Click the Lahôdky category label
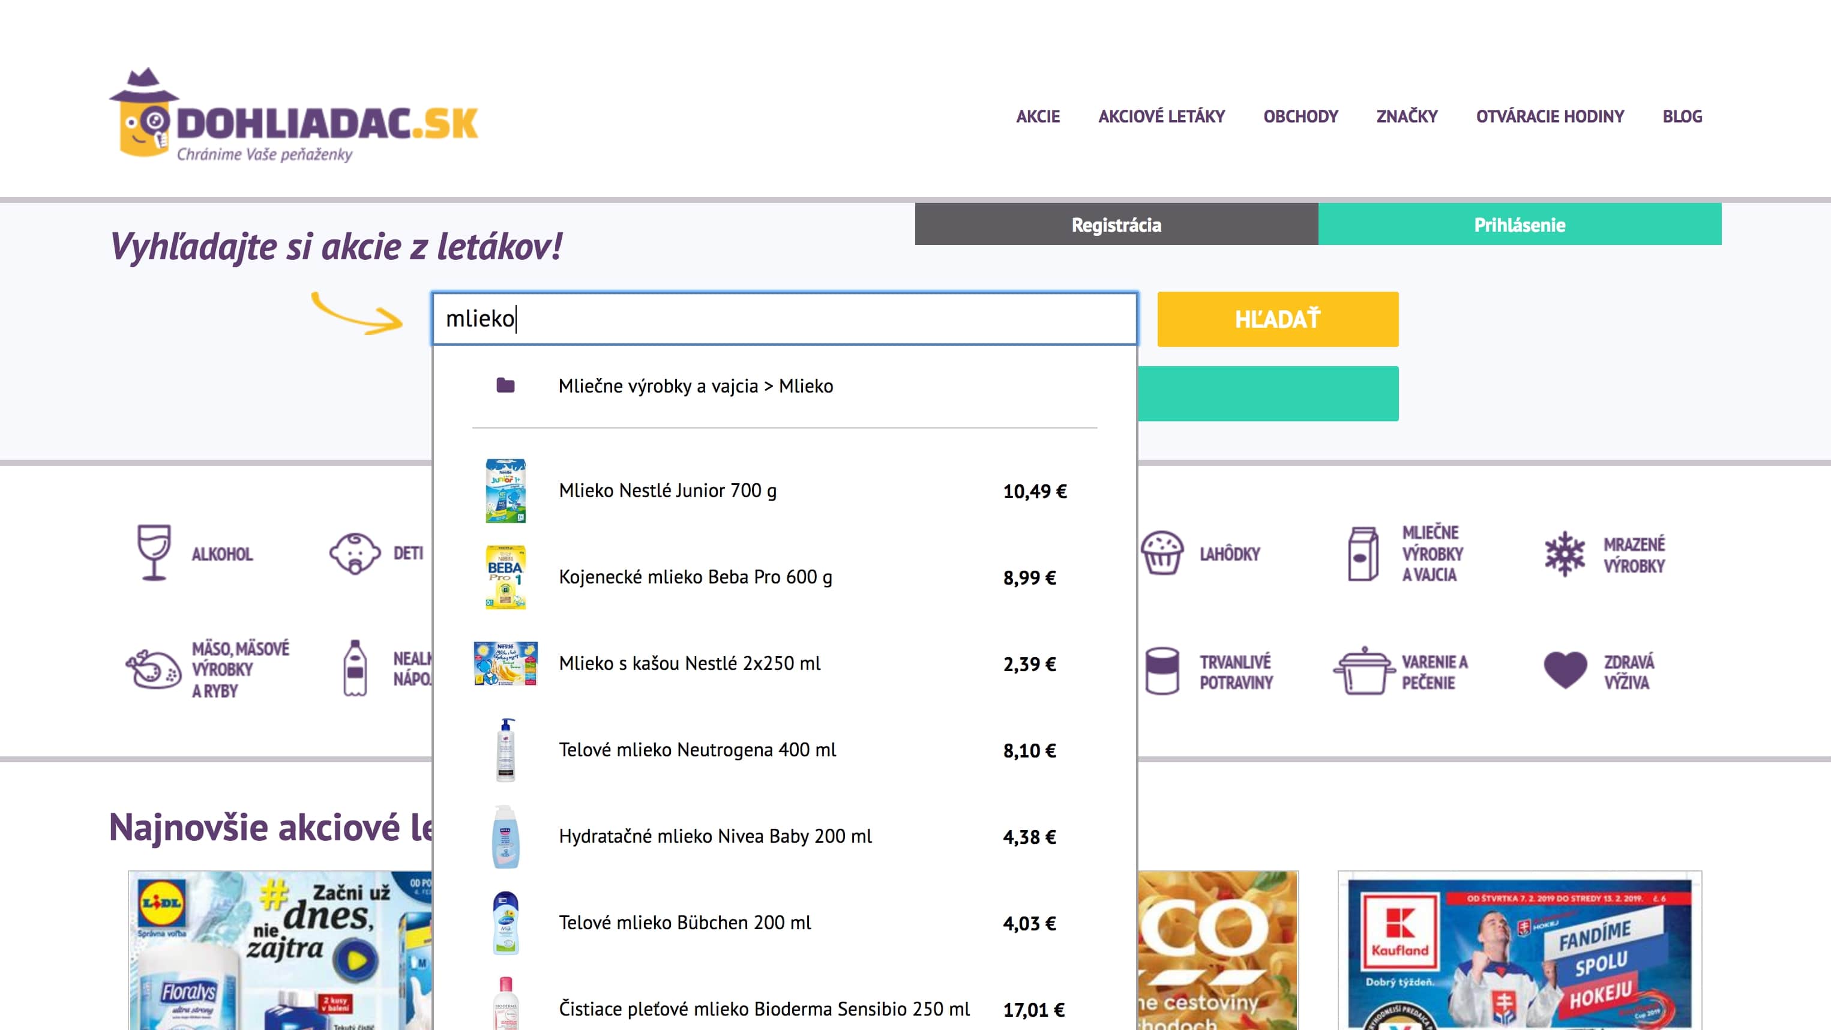 click(x=1230, y=554)
